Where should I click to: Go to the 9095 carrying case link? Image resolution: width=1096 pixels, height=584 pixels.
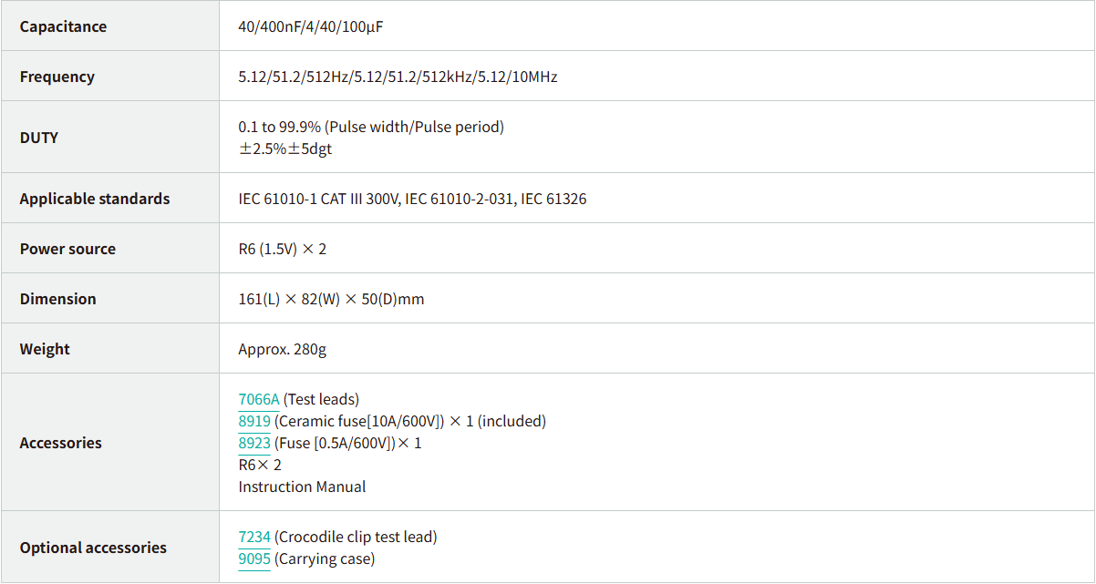[254, 558]
